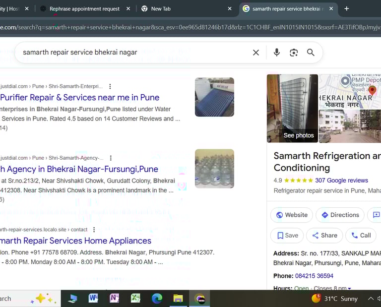Click phone number 084215 36594
The width and height of the screenshot is (381, 307).
pyautogui.click(x=314, y=276)
